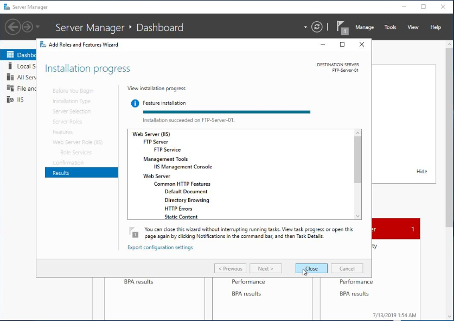This screenshot has height=321, width=454.
Task: Click the Server Manager main window scrollbar
Action: 449,136
